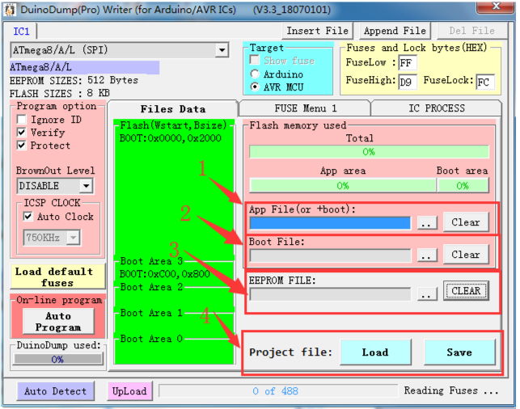
Task: Click Load default fuses button
Action: click(57, 276)
